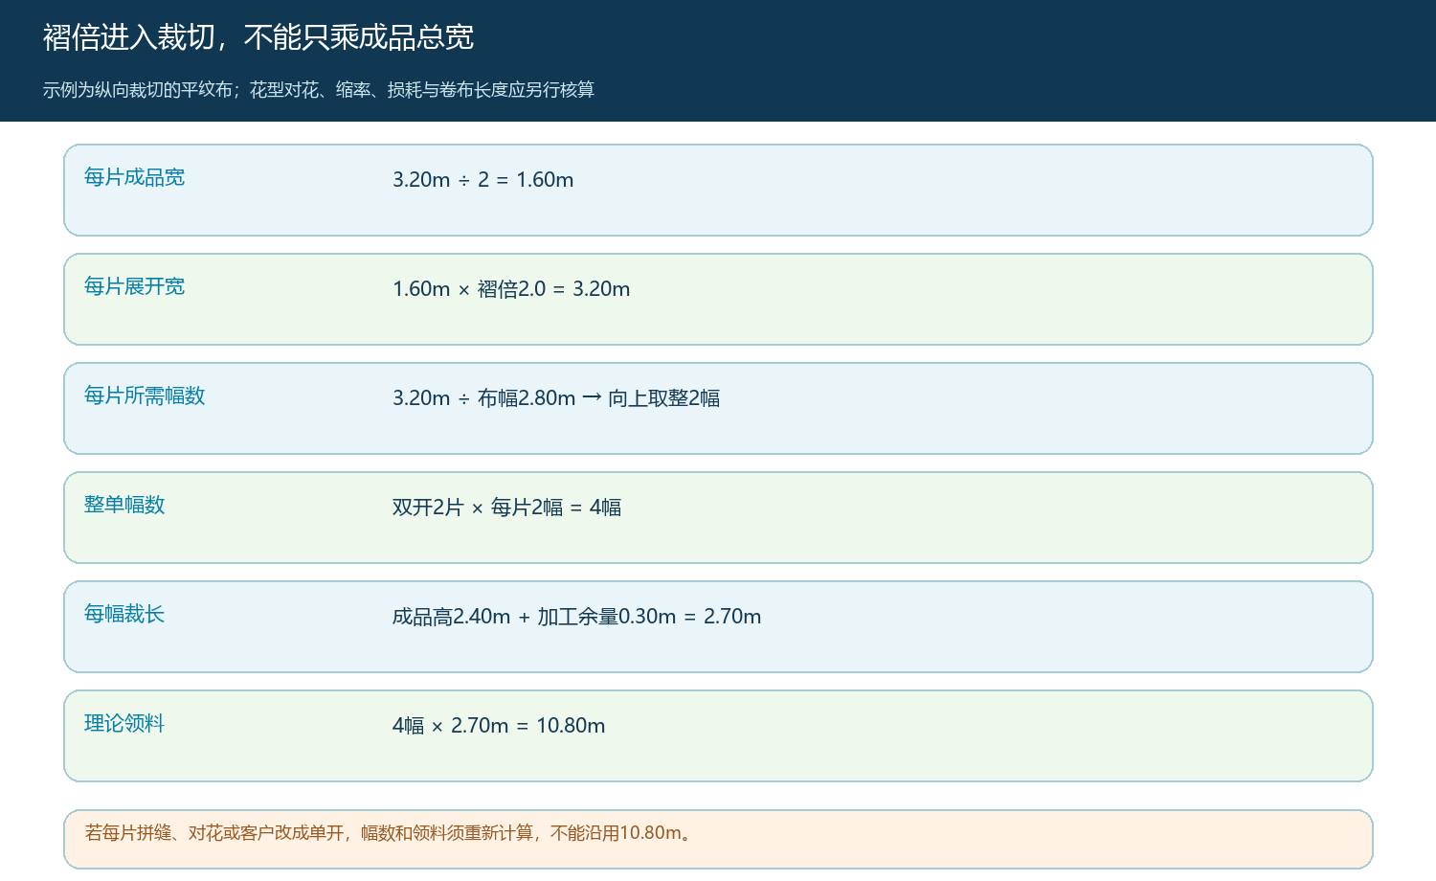Image resolution: width=1436 pixels, height=881 pixels.
Task: Select the label 每片成品宽
Action: [134, 177]
